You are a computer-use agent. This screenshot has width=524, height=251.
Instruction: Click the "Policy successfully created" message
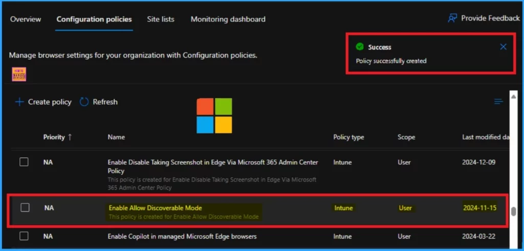coord(391,61)
